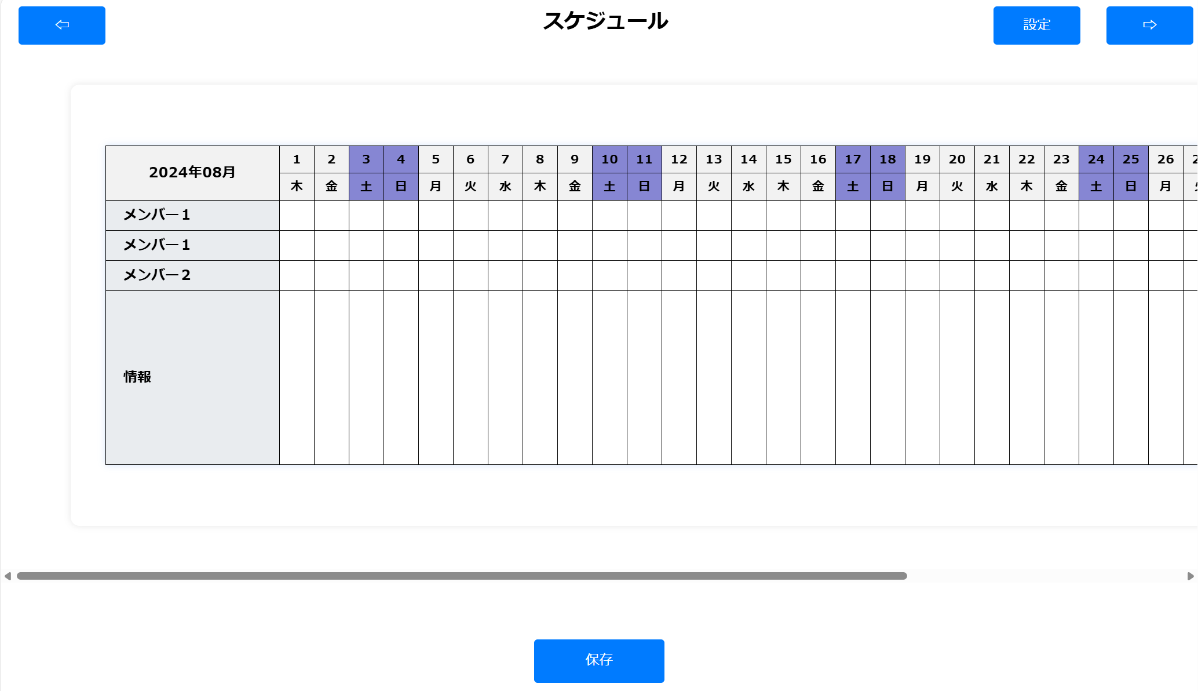The width and height of the screenshot is (1198, 691).
Task: Click the left scrollbar arrow
Action: (x=8, y=576)
